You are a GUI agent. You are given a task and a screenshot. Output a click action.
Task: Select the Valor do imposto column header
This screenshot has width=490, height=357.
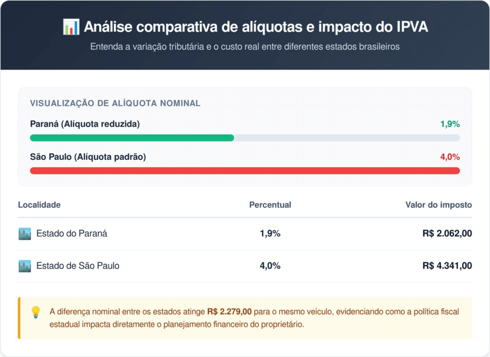[x=438, y=205]
